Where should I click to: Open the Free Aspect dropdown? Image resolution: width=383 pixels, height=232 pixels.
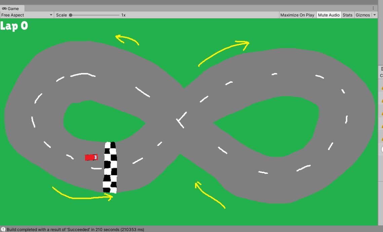click(x=27, y=15)
